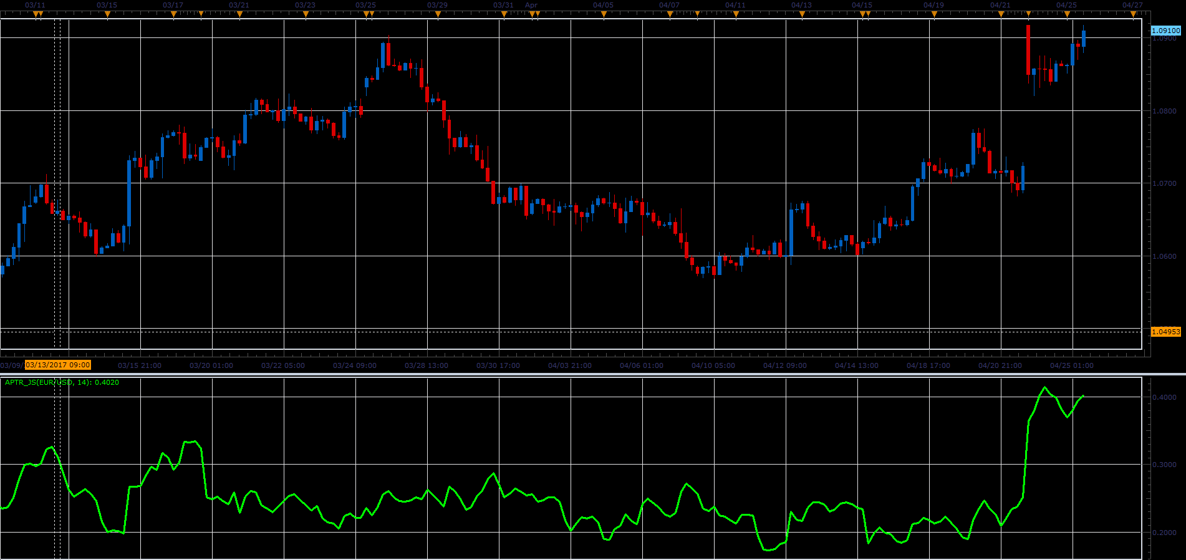Select the orange triangle marker for 03/17
1186x560 pixels.
click(173, 14)
